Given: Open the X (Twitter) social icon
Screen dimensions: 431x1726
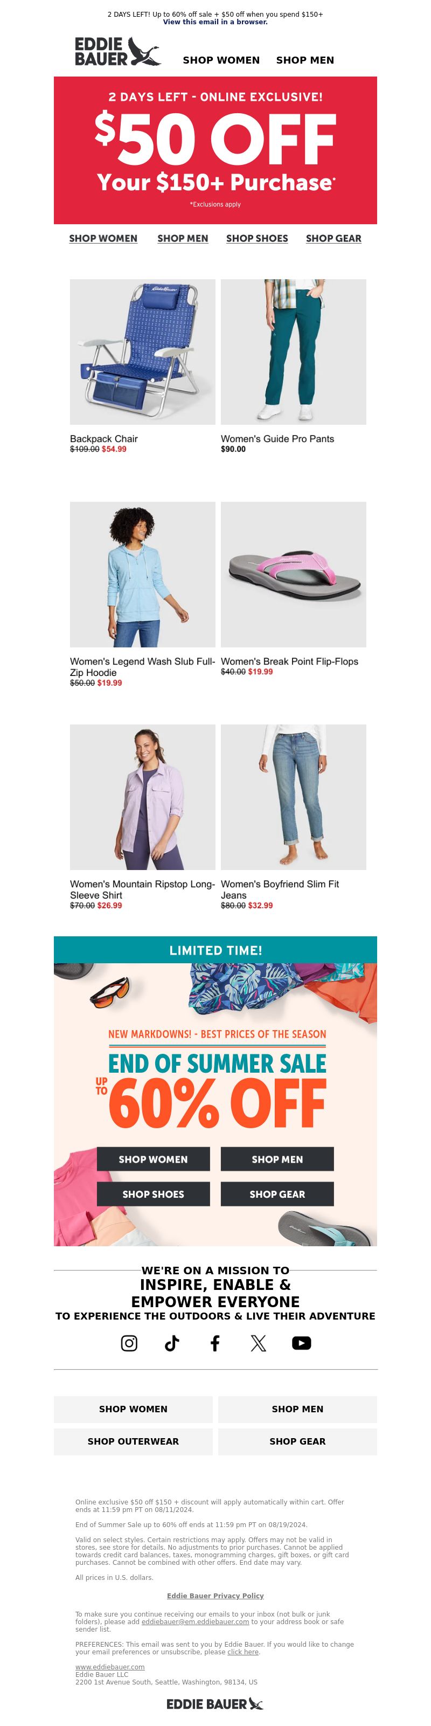Looking at the screenshot, I should tap(259, 1343).
